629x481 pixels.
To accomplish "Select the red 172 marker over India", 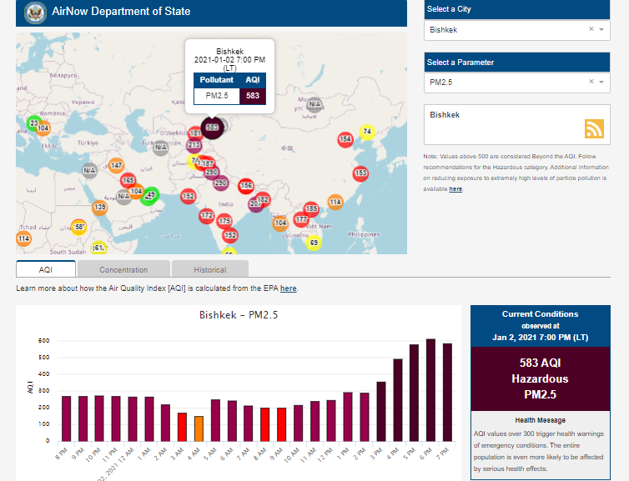I will (x=207, y=216).
